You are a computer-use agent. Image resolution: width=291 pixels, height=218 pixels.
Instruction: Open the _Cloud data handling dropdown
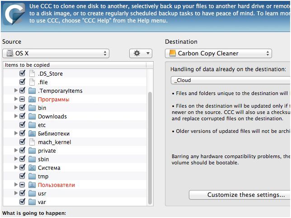[x=230, y=80]
